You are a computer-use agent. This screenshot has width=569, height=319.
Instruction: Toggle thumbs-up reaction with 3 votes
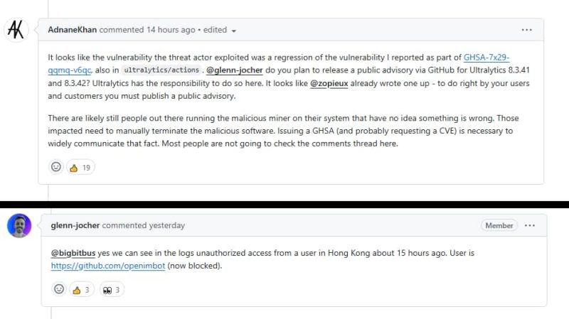click(x=83, y=289)
